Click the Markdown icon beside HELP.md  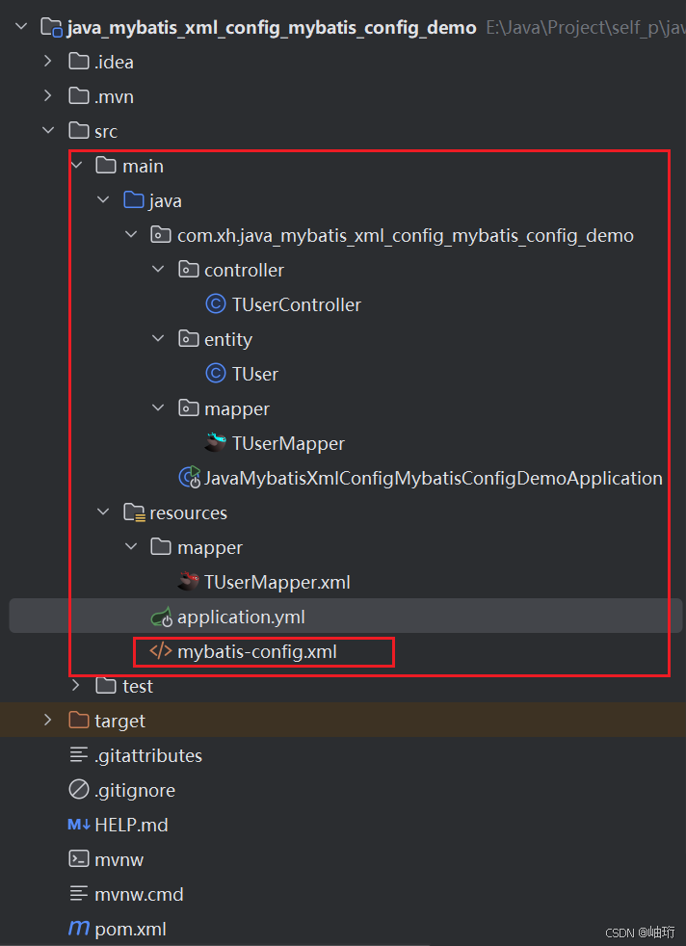[77, 825]
